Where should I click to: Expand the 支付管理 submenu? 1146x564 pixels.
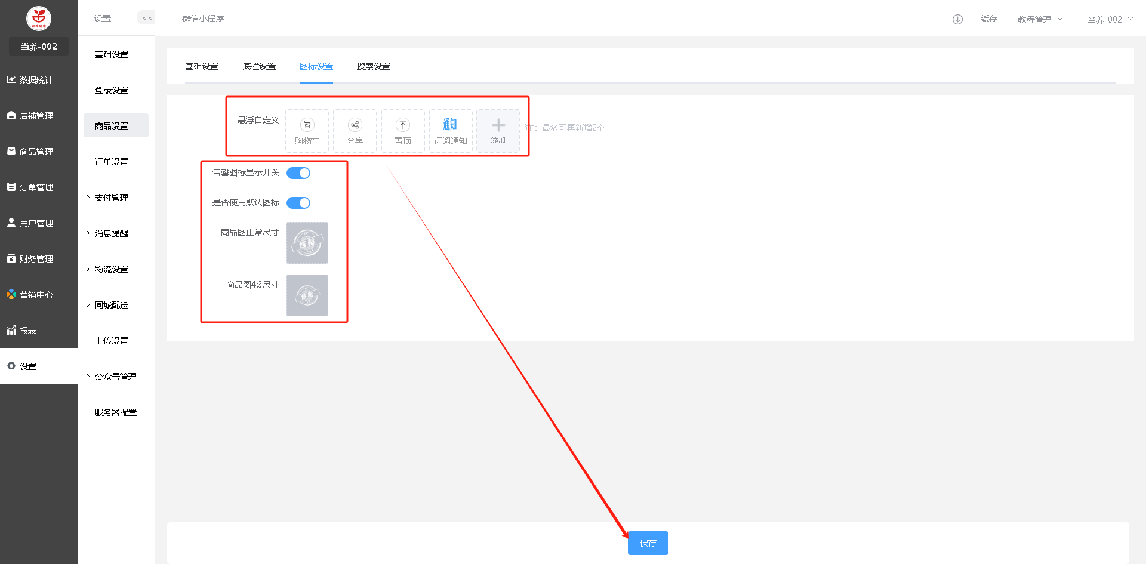point(111,198)
